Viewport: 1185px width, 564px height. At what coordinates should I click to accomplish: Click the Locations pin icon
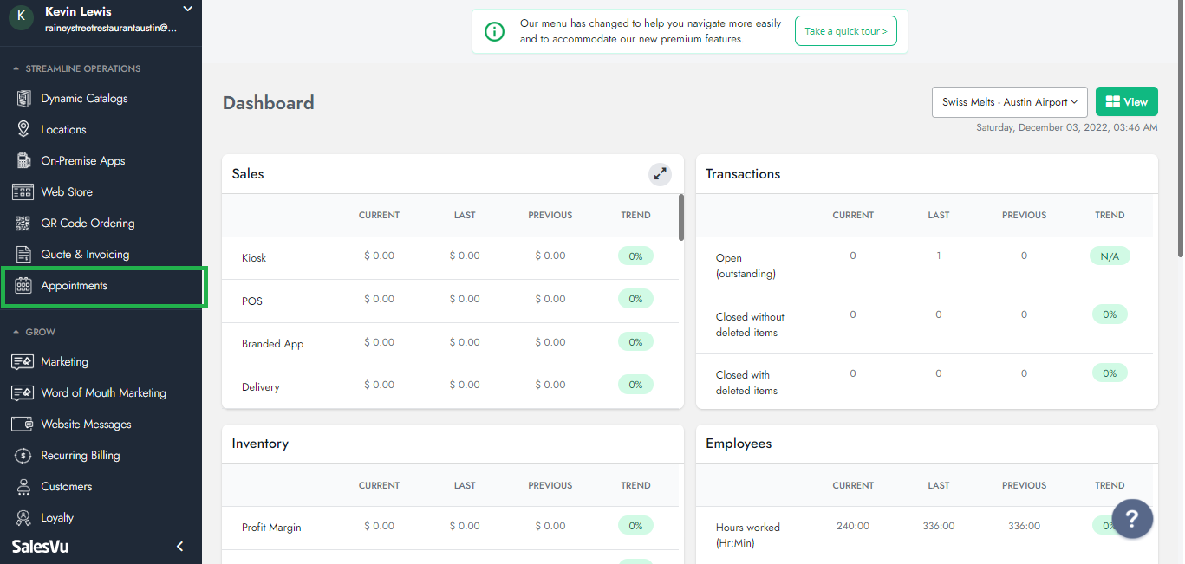click(23, 129)
